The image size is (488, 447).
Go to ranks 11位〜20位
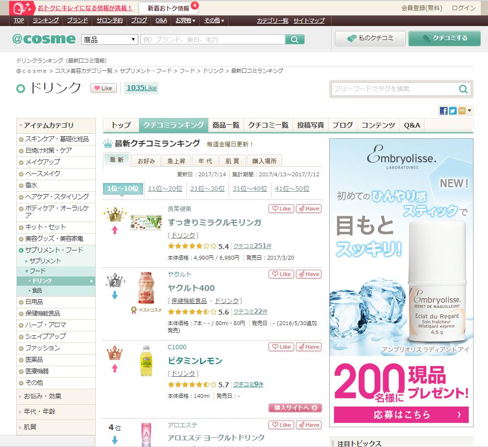click(165, 188)
